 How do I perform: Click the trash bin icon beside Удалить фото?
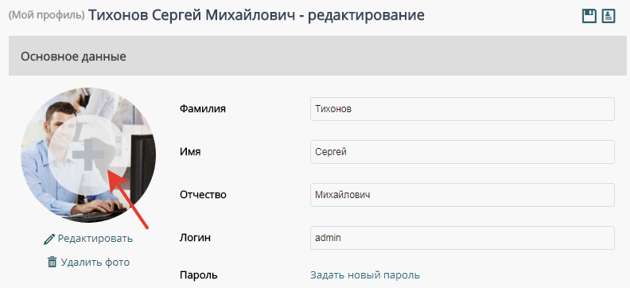point(52,262)
